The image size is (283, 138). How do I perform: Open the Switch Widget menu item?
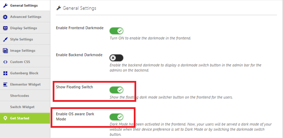(x=22, y=107)
